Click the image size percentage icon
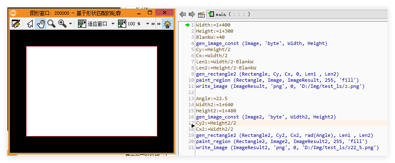The height and width of the screenshot is (163, 395). click(122, 24)
